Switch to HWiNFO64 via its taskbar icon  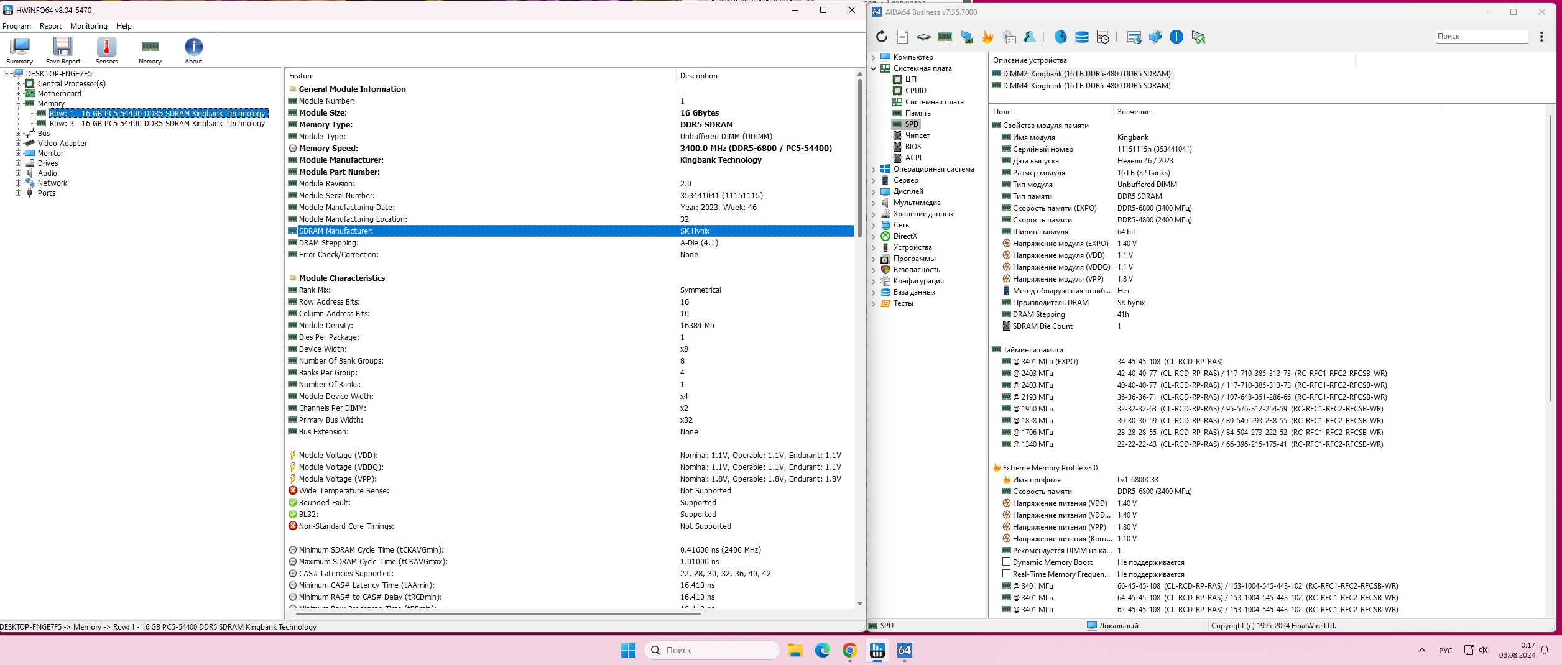coord(877,650)
